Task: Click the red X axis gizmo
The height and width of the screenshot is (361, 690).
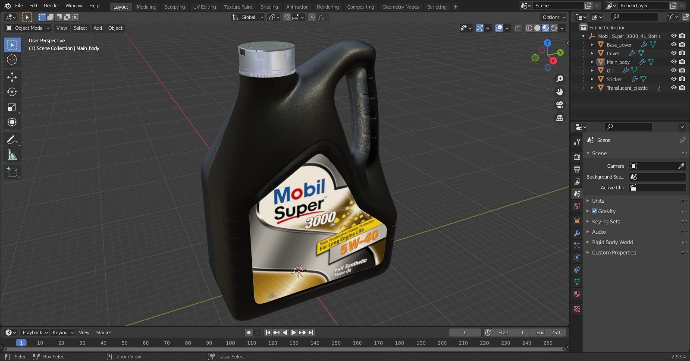Action: click(x=553, y=61)
